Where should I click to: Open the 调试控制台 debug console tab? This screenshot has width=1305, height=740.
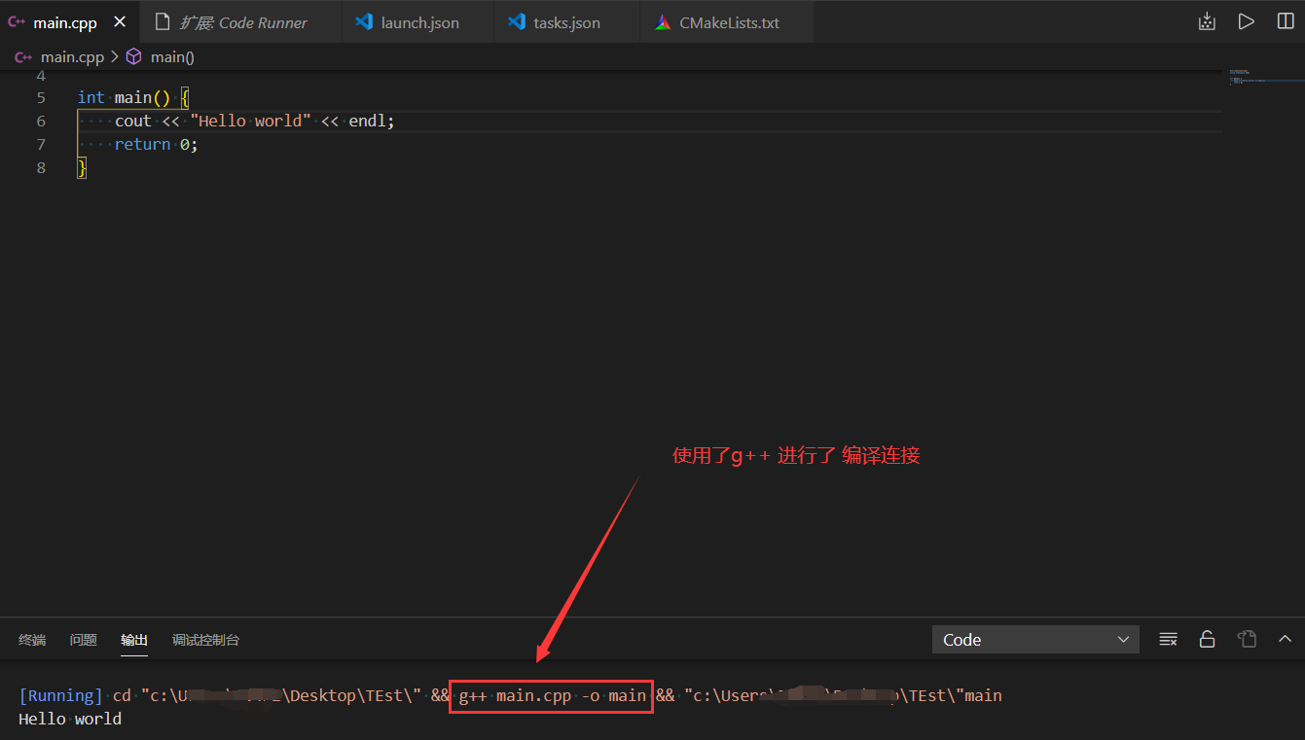point(205,640)
